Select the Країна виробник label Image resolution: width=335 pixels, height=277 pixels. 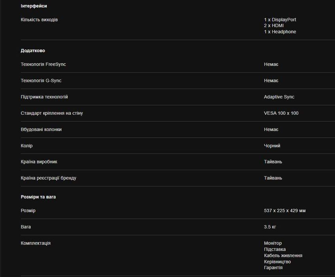point(39,162)
